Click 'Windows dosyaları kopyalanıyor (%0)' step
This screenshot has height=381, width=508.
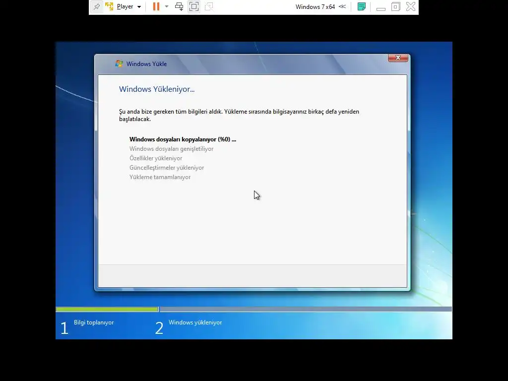point(183,139)
